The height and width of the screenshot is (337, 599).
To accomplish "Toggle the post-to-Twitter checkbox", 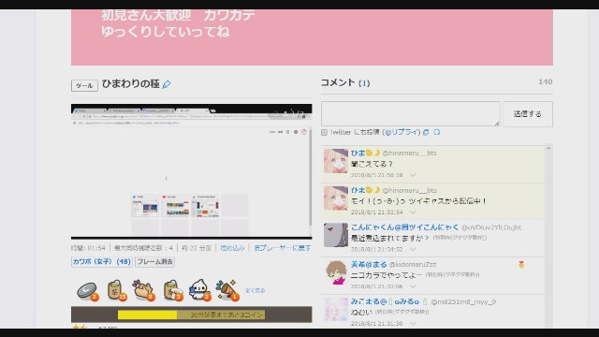I will click(325, 133).
